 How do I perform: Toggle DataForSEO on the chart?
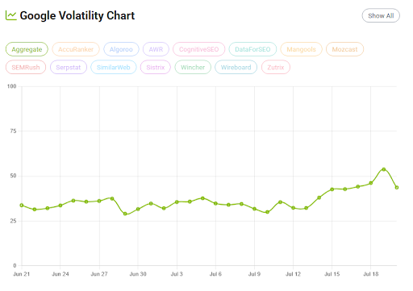[x=252, y=49]
